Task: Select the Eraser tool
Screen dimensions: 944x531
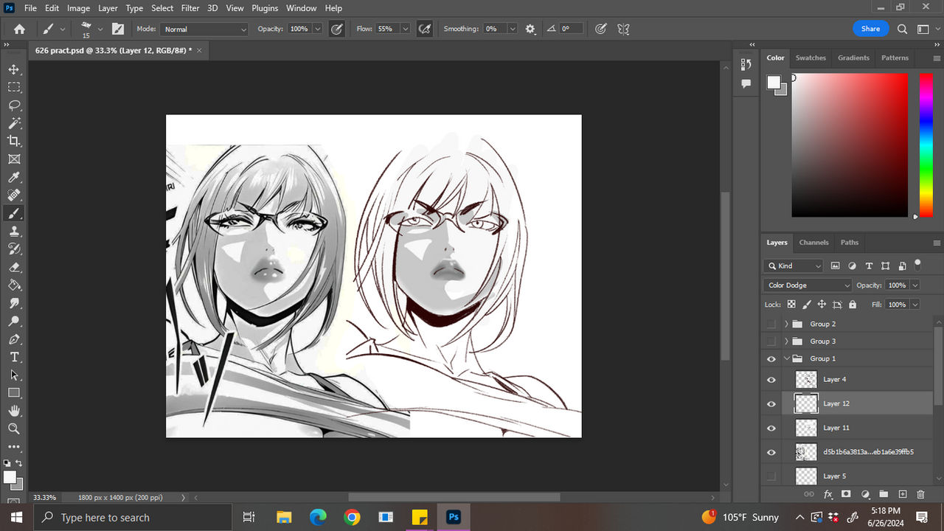Action: (x=14, y=267)
